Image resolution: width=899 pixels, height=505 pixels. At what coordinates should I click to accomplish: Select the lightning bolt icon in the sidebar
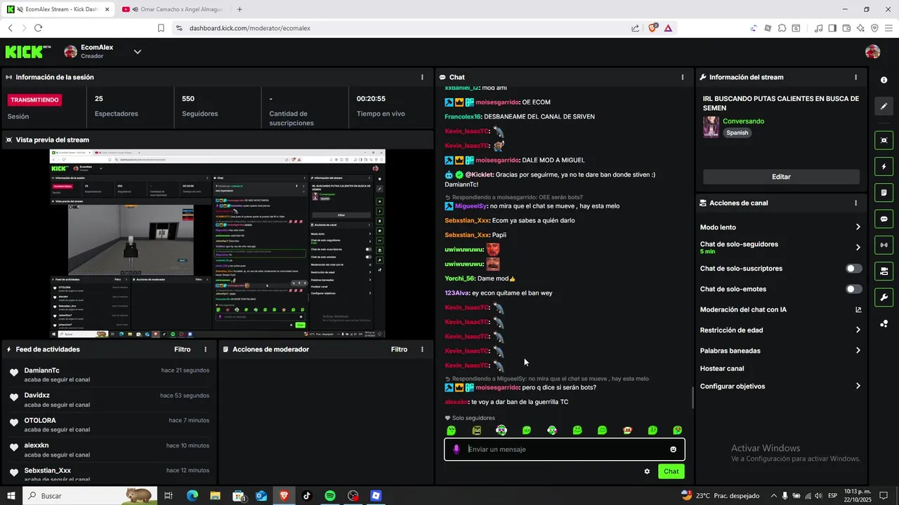pos(884,167)
